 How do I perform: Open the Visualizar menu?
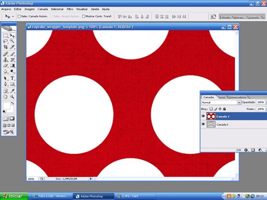coord(82,9)
